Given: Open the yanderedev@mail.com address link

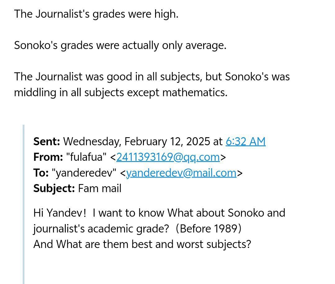Looking at the screenshot, I should [x=181, y=173].
